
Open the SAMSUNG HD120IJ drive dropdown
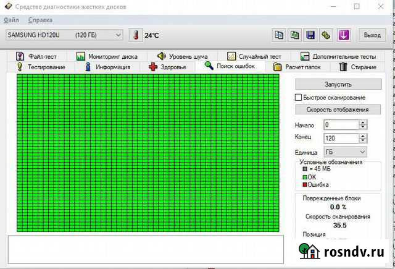(x=64, y=35)
